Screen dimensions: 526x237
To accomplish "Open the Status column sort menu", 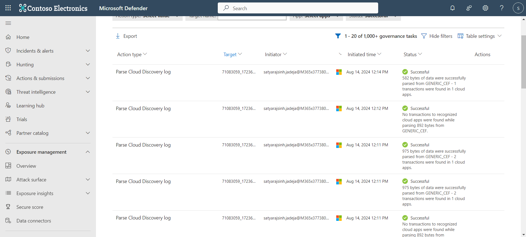I will coord(420,54).
